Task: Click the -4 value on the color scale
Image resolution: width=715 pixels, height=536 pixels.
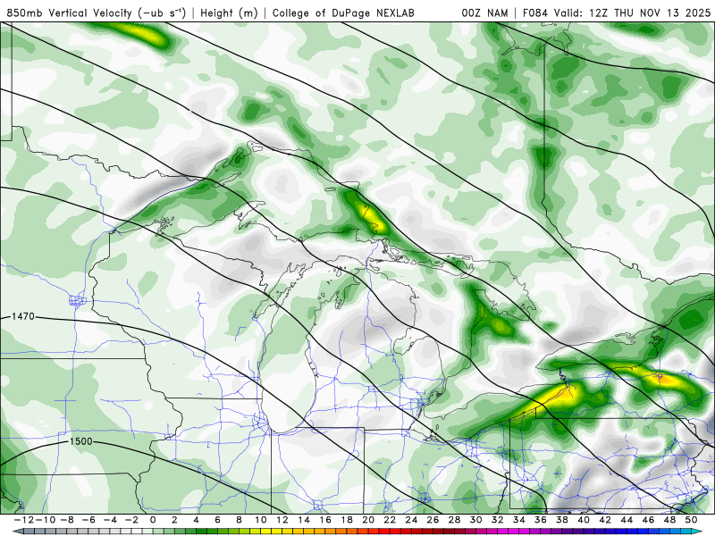Action: pos(109,520)
